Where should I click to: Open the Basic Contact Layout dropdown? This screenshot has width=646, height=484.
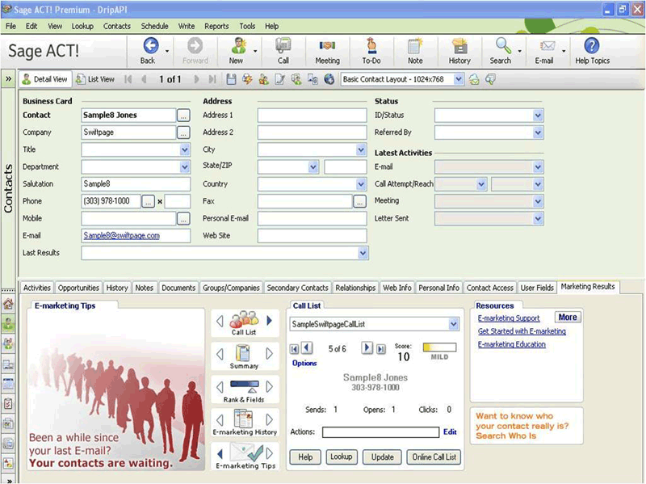[459, 79]
